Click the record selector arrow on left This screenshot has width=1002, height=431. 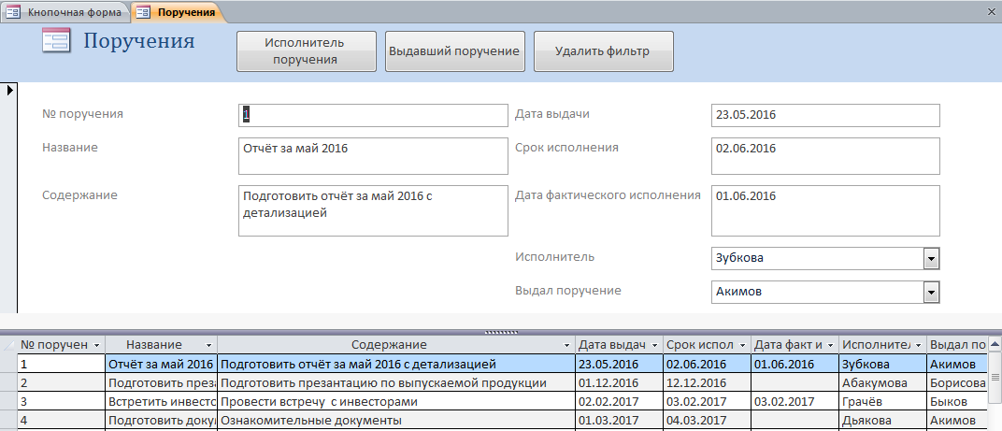coord(8,91)
